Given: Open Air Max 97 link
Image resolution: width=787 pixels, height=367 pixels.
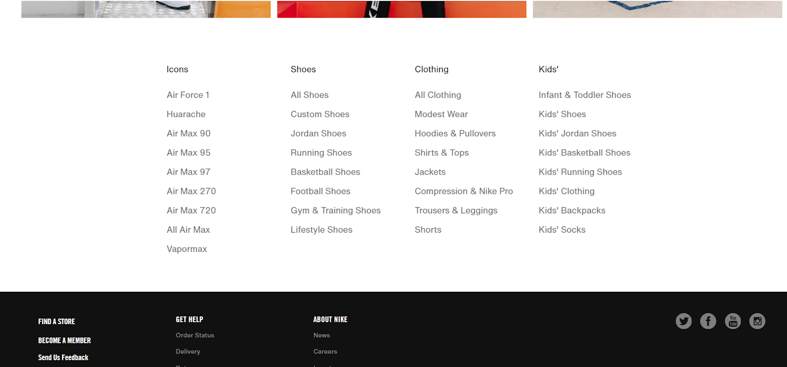Looking at the screenshot, I should pyautogui.click(x=188, y=172).
